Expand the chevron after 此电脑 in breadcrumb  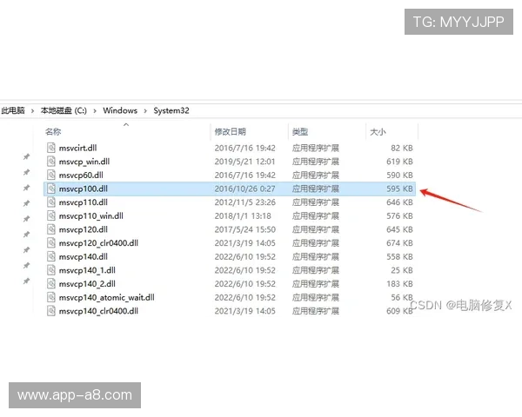33,110
